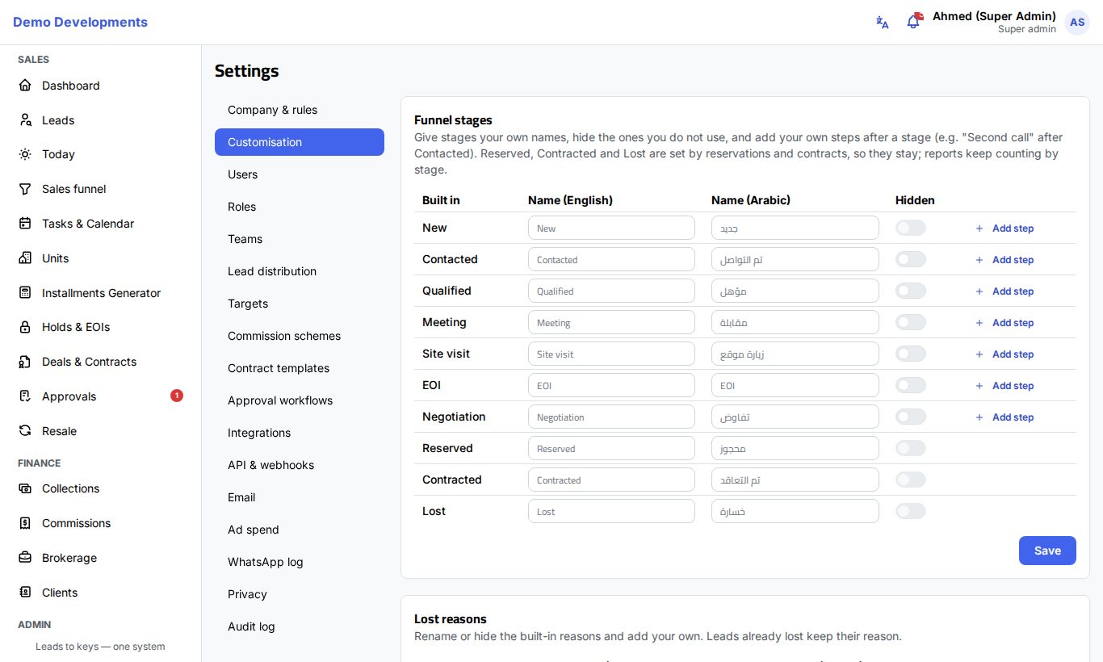Open Lead distribution settings tab
This screenshot has height=662, width=1103.
point(300,271)
